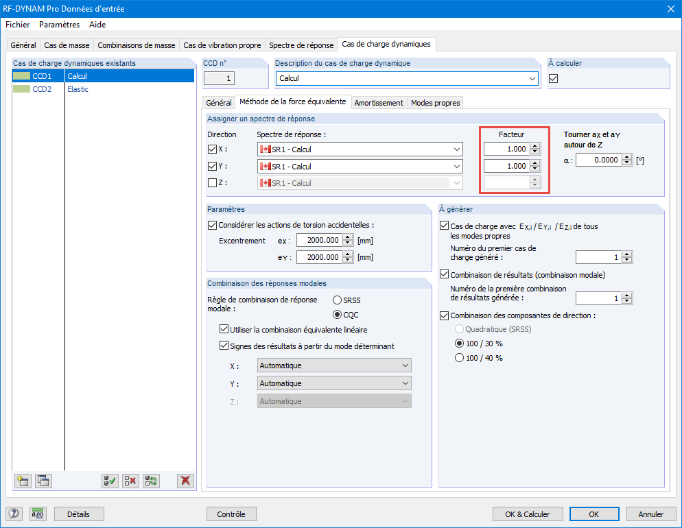The height and width of the screenshot is (528, 682).
Task: Increase eccentricity eX stepper
Action: [348, 237]
